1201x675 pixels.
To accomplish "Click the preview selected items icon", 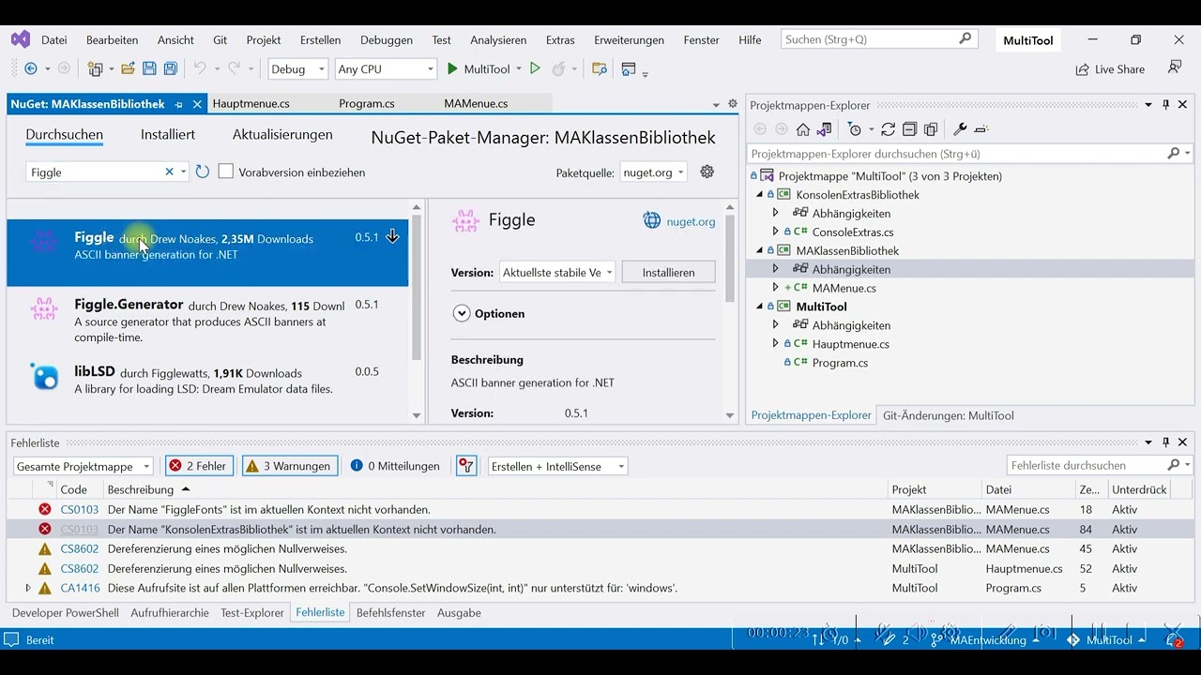I will tap(981, 129).
